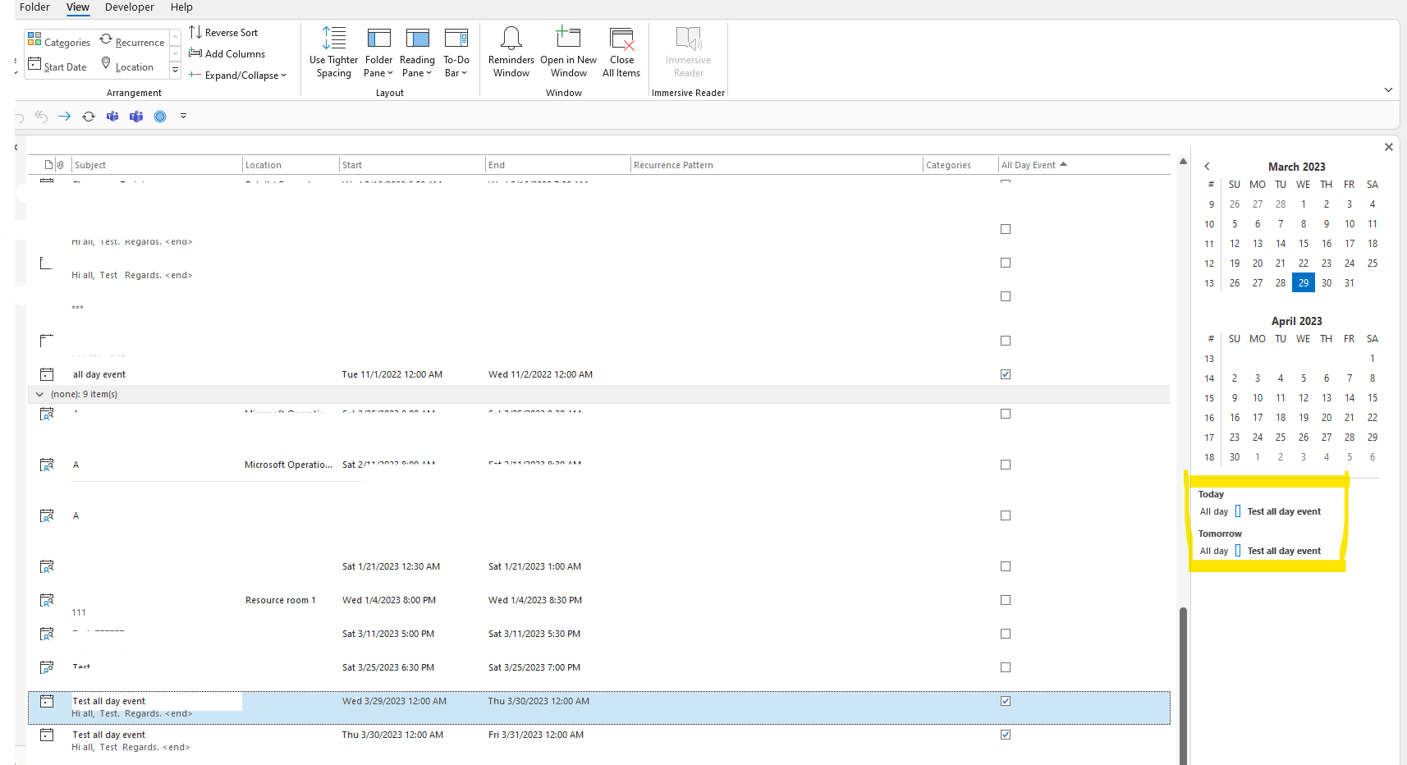Select week 12 number in March calendar
The height and width of the screenshot is (765, 1407).
tap(1209, 263)
